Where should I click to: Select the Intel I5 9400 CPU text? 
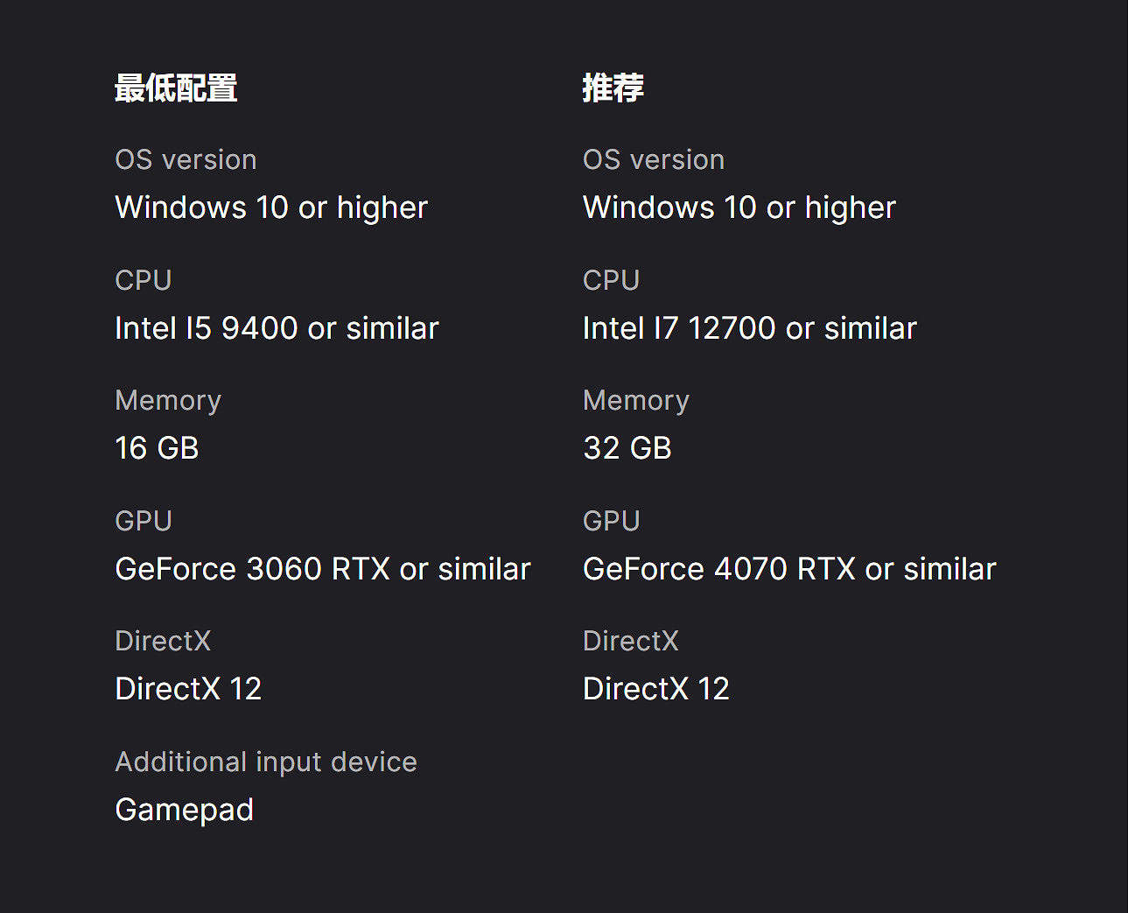click(277, 328)
